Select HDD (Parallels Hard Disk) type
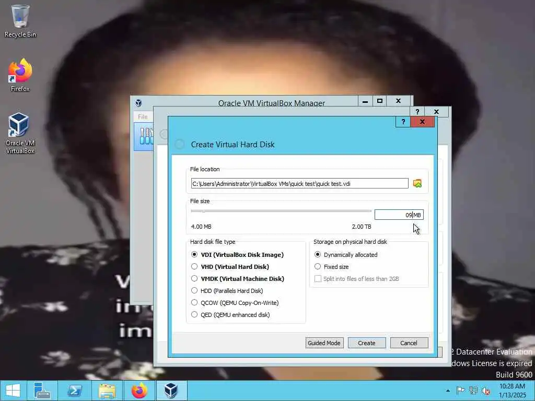Image resolution: width=535 pixels, height=401 pixels. click(227, 290)
